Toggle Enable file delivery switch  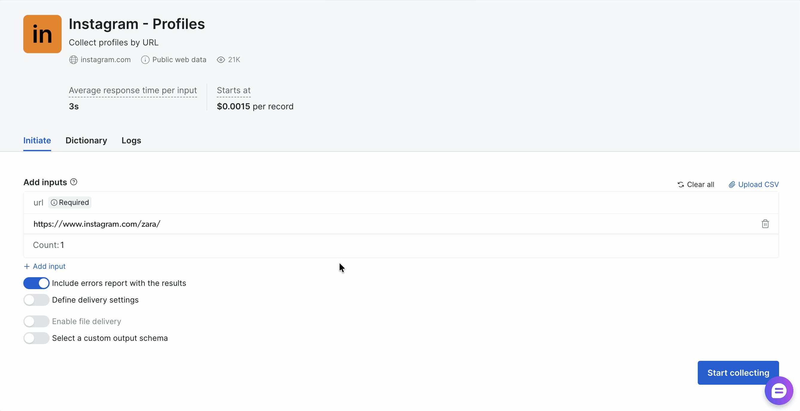[x=36, y=321]
